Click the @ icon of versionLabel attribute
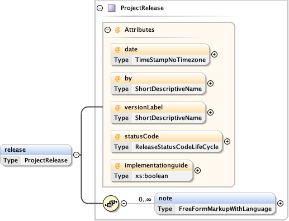 click(117, 108)
